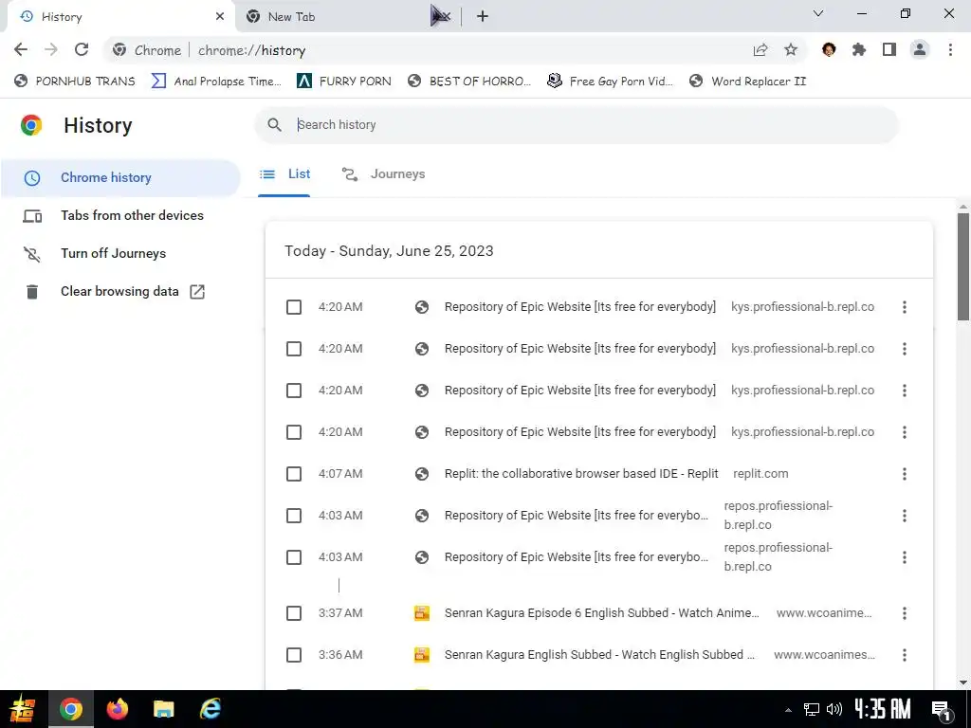Show hidden system tray icons arrow
This screenshot has width=971, height=728.
tap(788, 710)
